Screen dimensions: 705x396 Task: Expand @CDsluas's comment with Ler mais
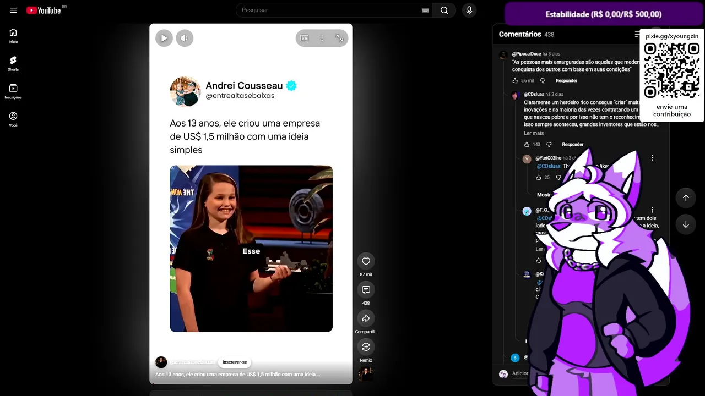[x=534, y=133]
